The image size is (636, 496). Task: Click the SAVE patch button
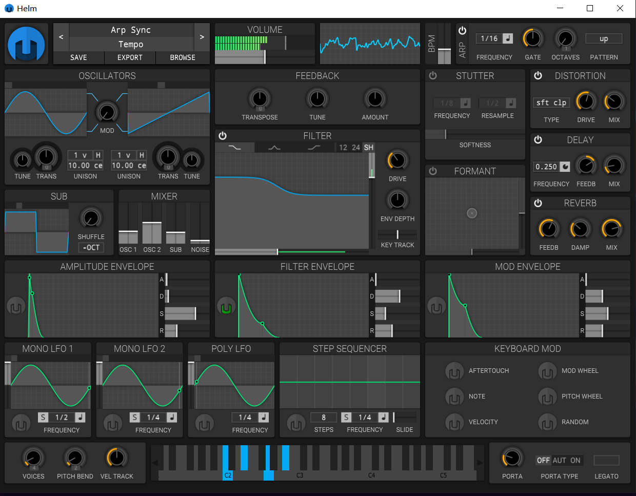pyautogui.click(x=78, y=57)
